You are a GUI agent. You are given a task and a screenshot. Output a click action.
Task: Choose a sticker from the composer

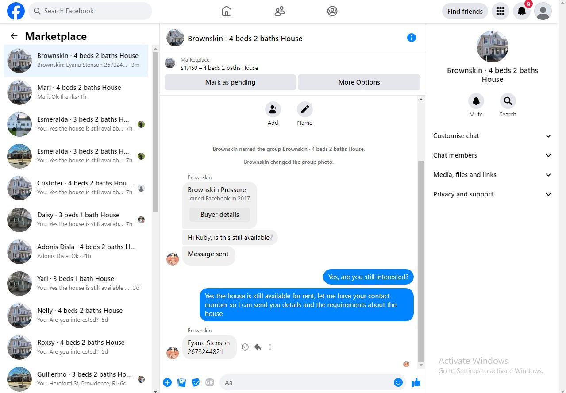click(196, 382)
